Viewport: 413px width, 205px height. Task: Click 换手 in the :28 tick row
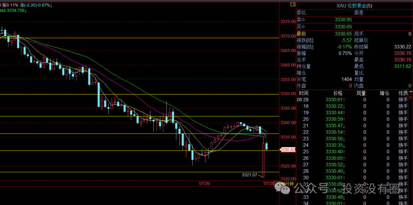pyautogui.click(x=403, y=171)
